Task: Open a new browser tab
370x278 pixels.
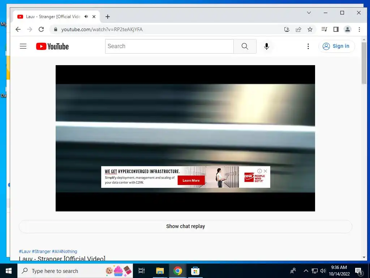Action: click(x=108, y=17)
